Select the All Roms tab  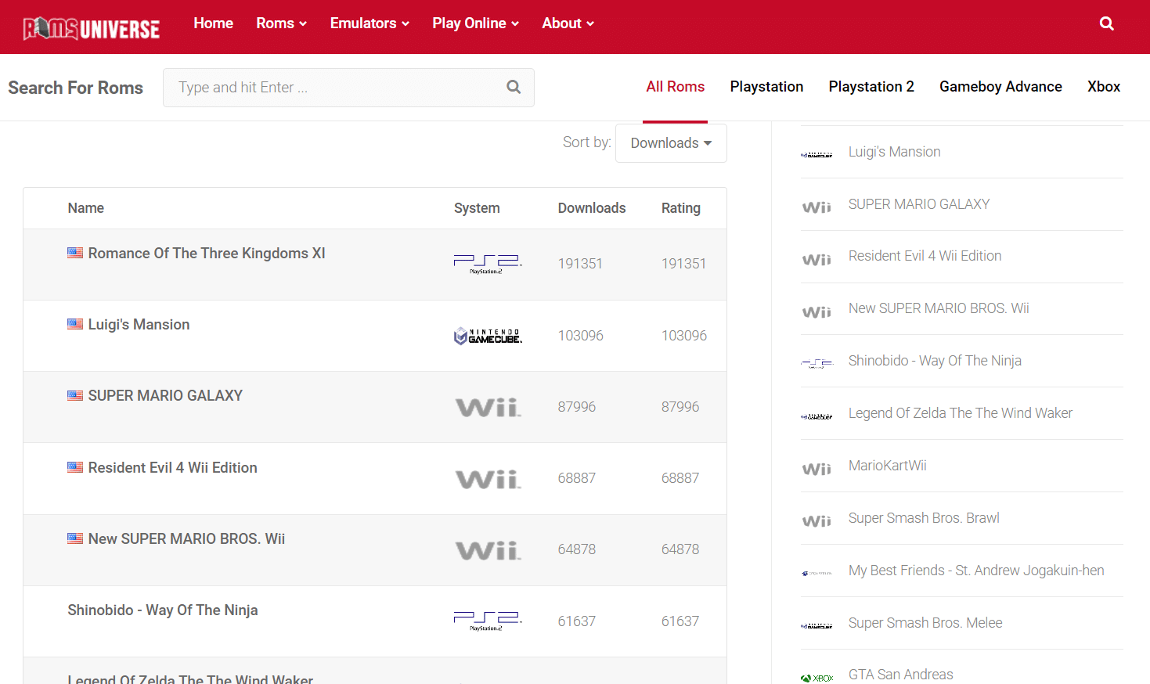tap(675, 87)
